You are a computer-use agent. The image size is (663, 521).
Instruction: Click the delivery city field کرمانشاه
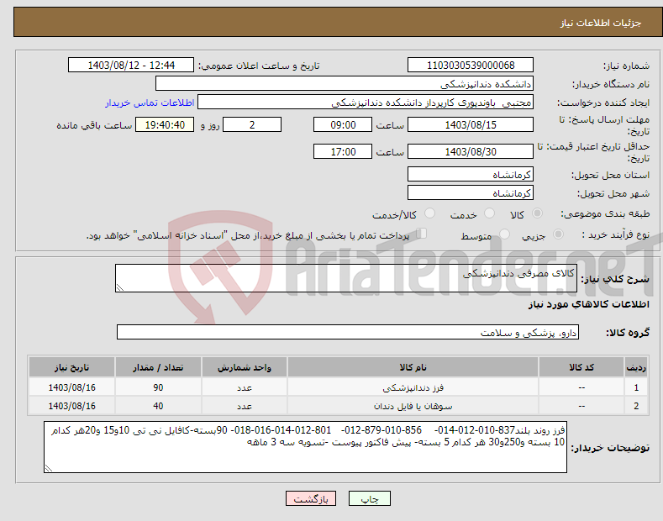(471, 192)
